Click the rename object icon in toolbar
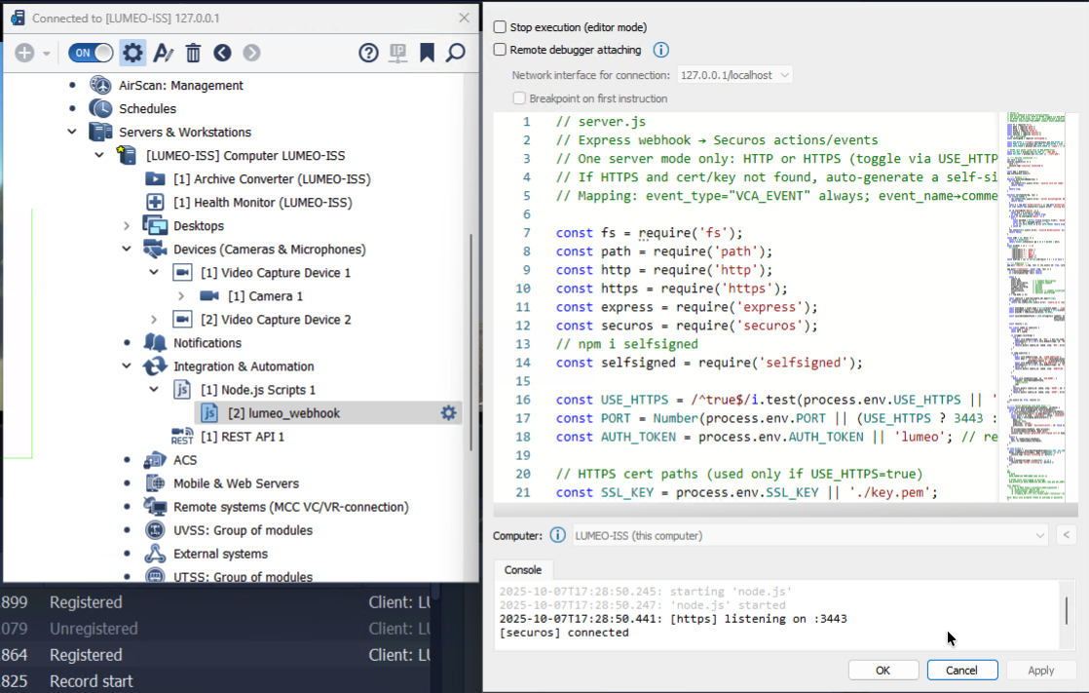1089x693 pixels. point(164,53)
